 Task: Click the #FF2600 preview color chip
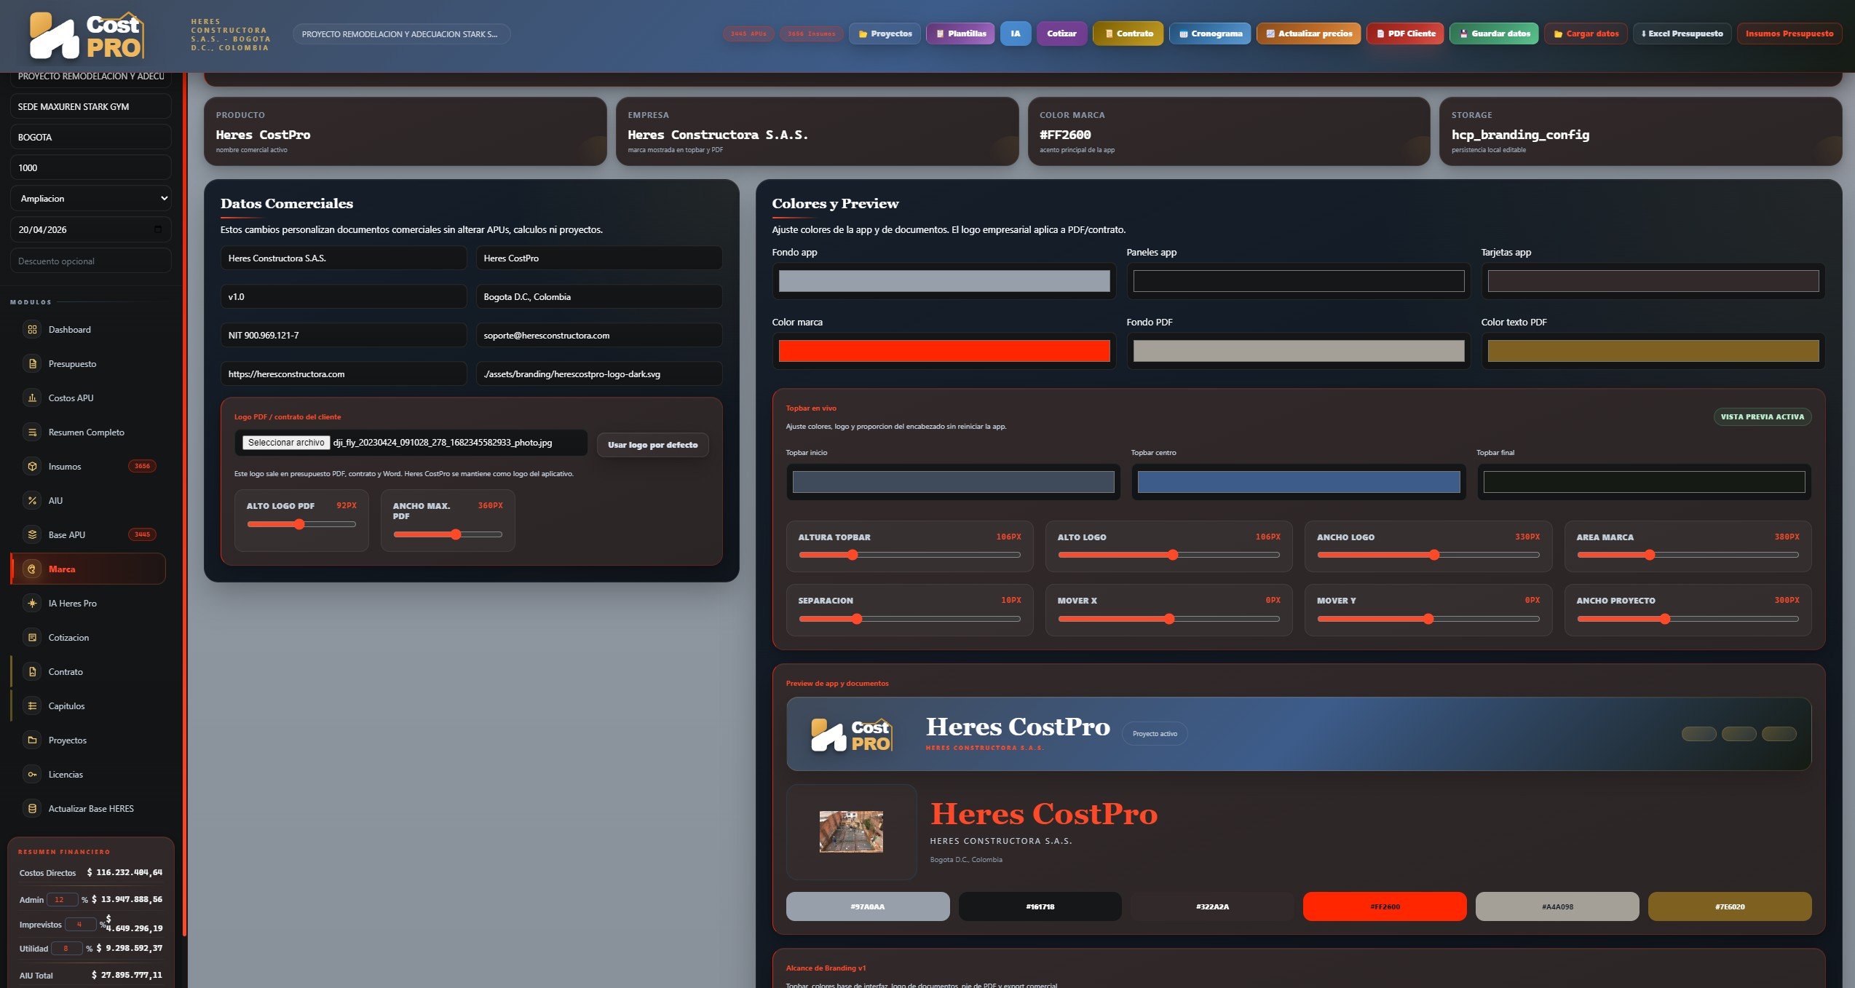(1385, 906)
